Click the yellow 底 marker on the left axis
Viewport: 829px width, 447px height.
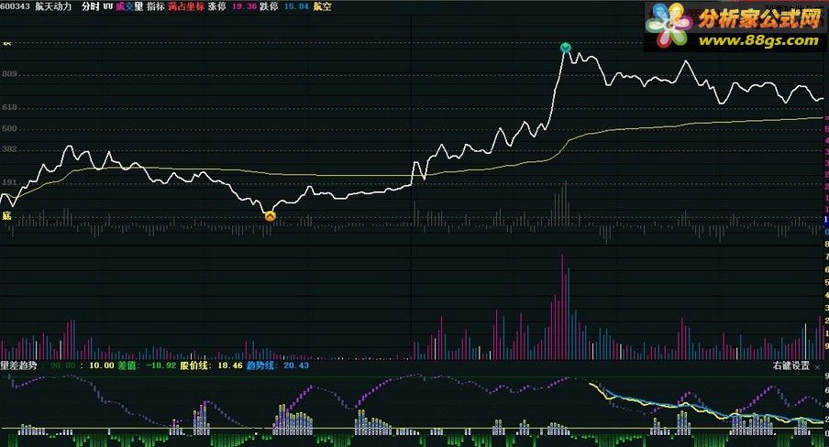tap(6, 215)
